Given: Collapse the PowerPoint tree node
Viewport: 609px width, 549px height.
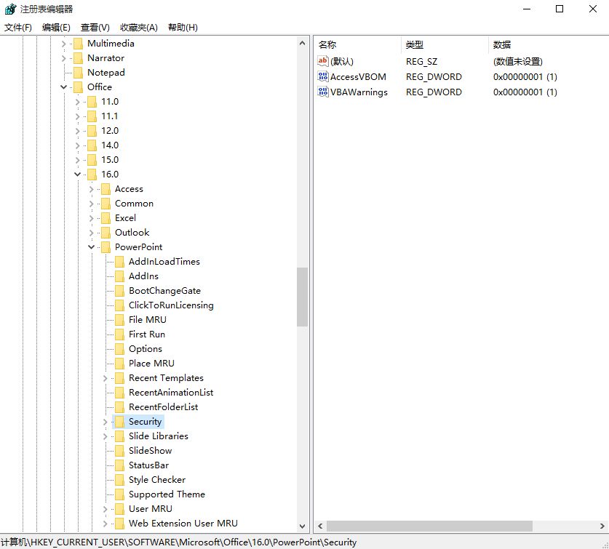Looking at the screenshot, I should tap(91, 247).
